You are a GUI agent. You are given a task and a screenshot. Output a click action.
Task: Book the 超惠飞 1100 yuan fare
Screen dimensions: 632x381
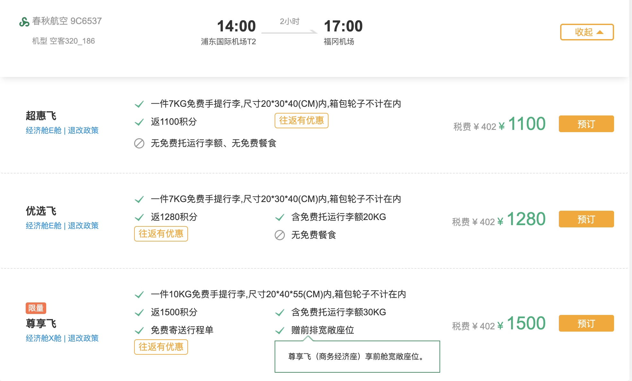pos(586,124)
